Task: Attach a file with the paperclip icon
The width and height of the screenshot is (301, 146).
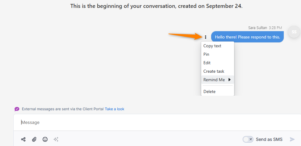Action: pos(34,139)
